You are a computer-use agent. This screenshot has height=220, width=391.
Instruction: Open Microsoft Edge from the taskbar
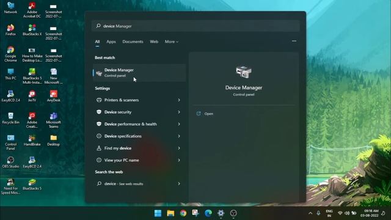[x=208, y=213]
